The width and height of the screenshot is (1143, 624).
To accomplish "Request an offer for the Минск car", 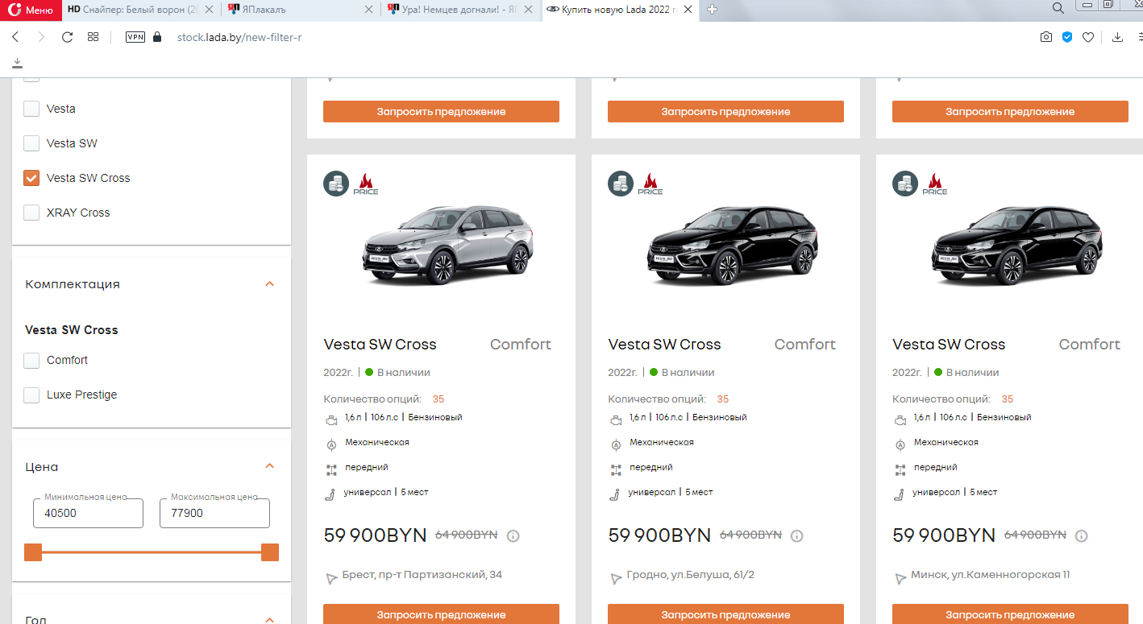I will [x=1010, y=614].
